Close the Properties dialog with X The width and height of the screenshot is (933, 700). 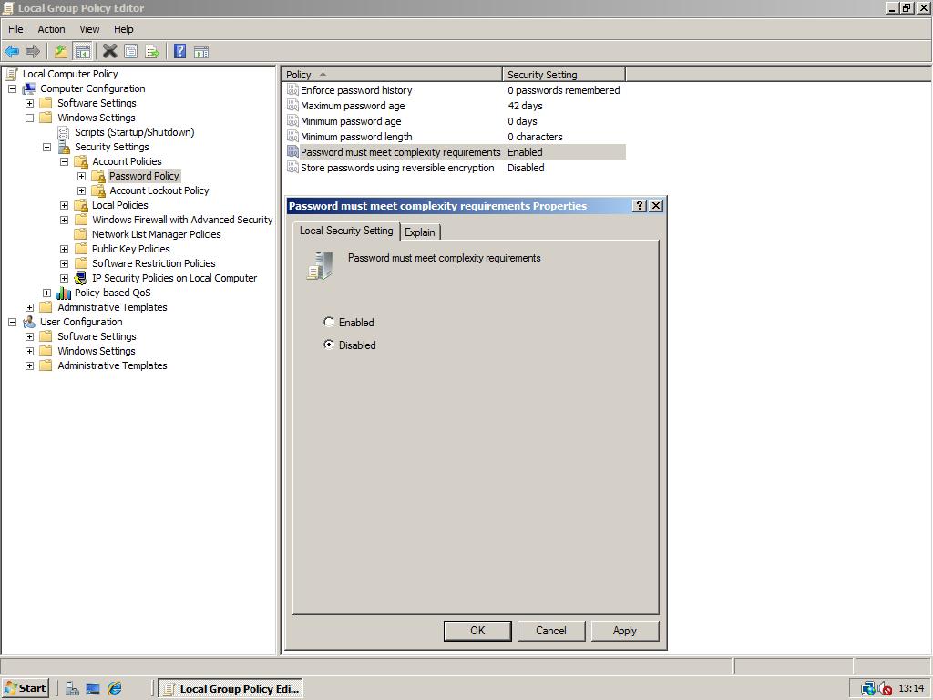pyautogui.click(x=656, y=205)
